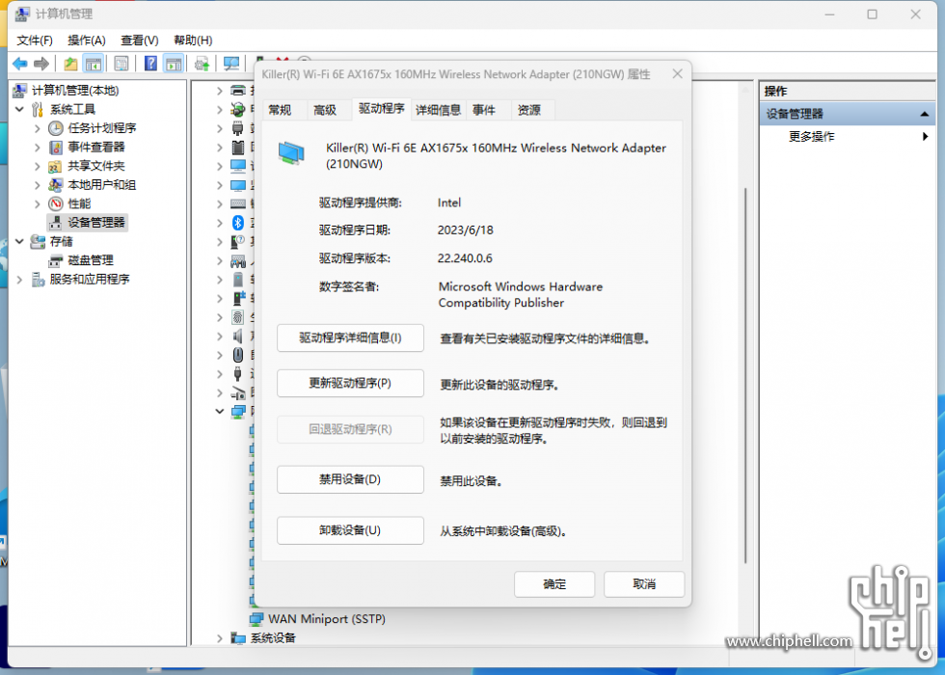Expand the 共享文件夹 node

click(38, 166)
